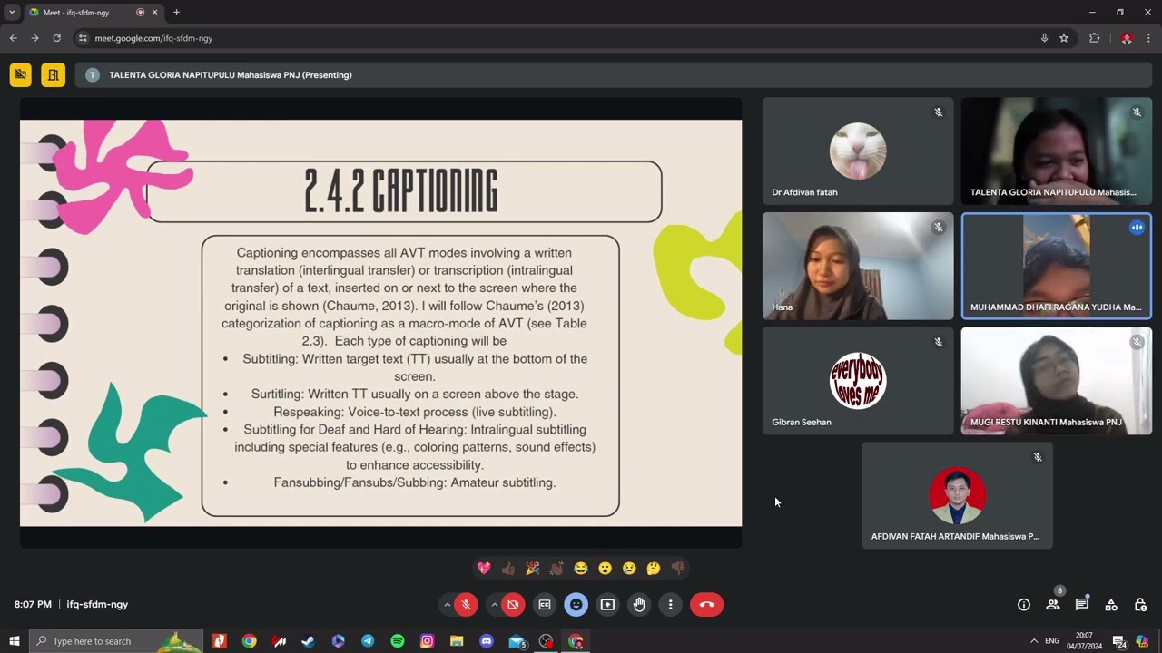The height and width of the screenshot is (653, 1162).
Task: Show the participants people panel
Action: click(x=1053, y=605)
